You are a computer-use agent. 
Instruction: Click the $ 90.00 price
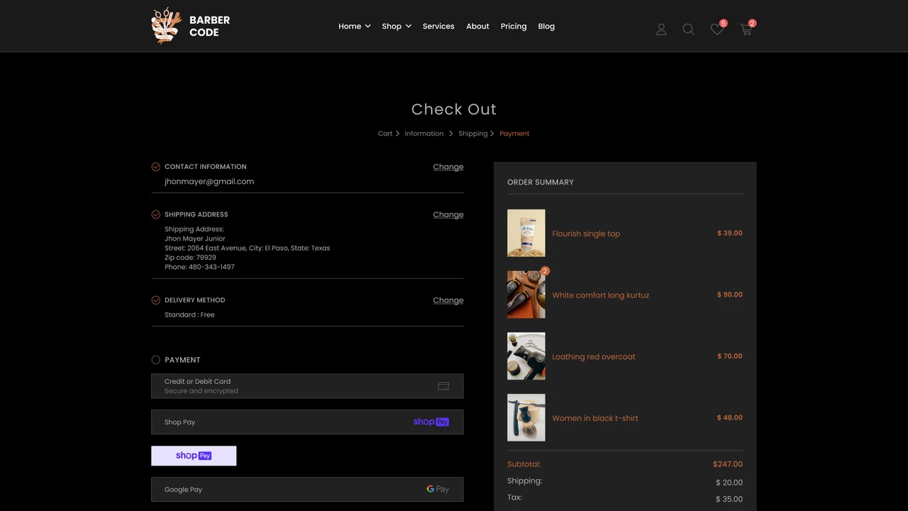coord(730,295)
